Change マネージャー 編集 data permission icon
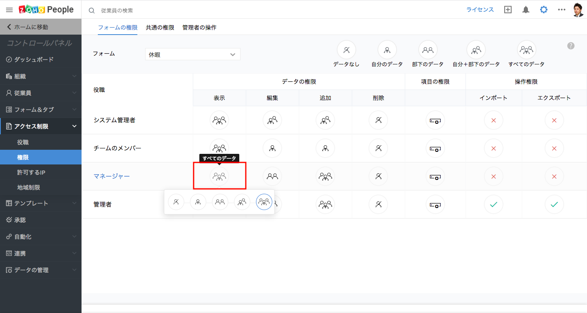Screen dimensions: 587x313 [272, 176]
